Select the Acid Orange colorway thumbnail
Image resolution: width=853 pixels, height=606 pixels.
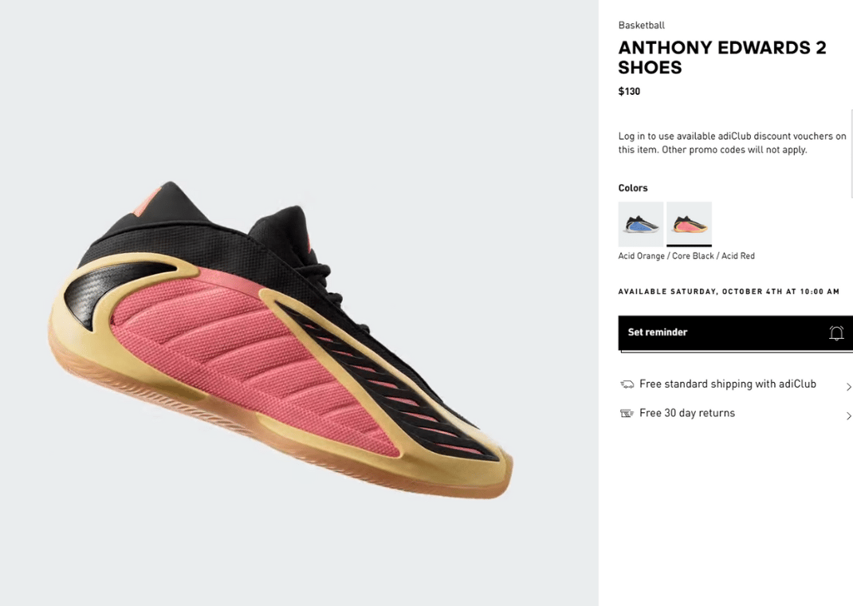690,224
